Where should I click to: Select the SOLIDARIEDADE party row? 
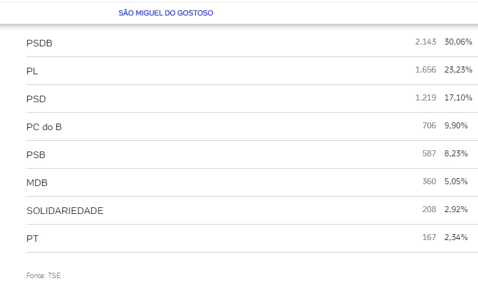click(x=65, y=210)
